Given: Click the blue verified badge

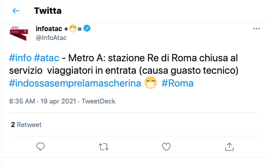Looking at the screenshot, I should click(87, 28).
